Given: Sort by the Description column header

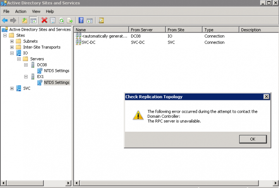Looking at the screenshot, I should 259,30.
